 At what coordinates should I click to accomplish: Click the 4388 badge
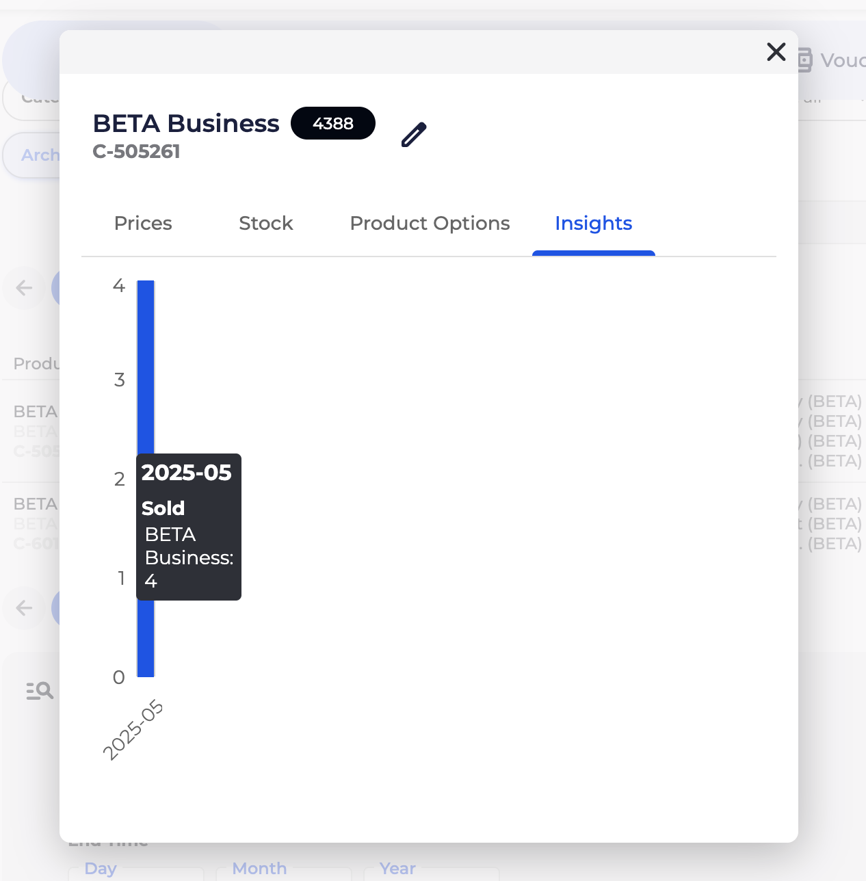333,124
